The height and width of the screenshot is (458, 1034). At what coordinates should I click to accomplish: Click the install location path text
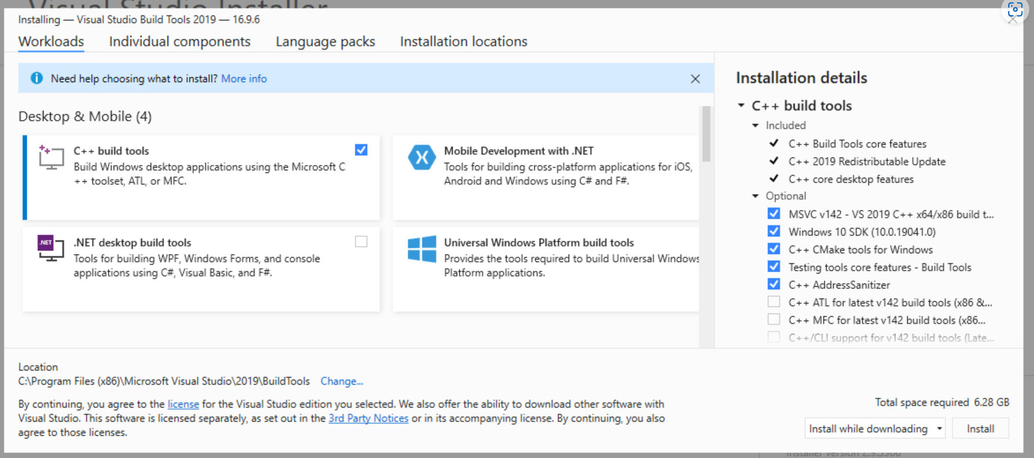(163, 381)
